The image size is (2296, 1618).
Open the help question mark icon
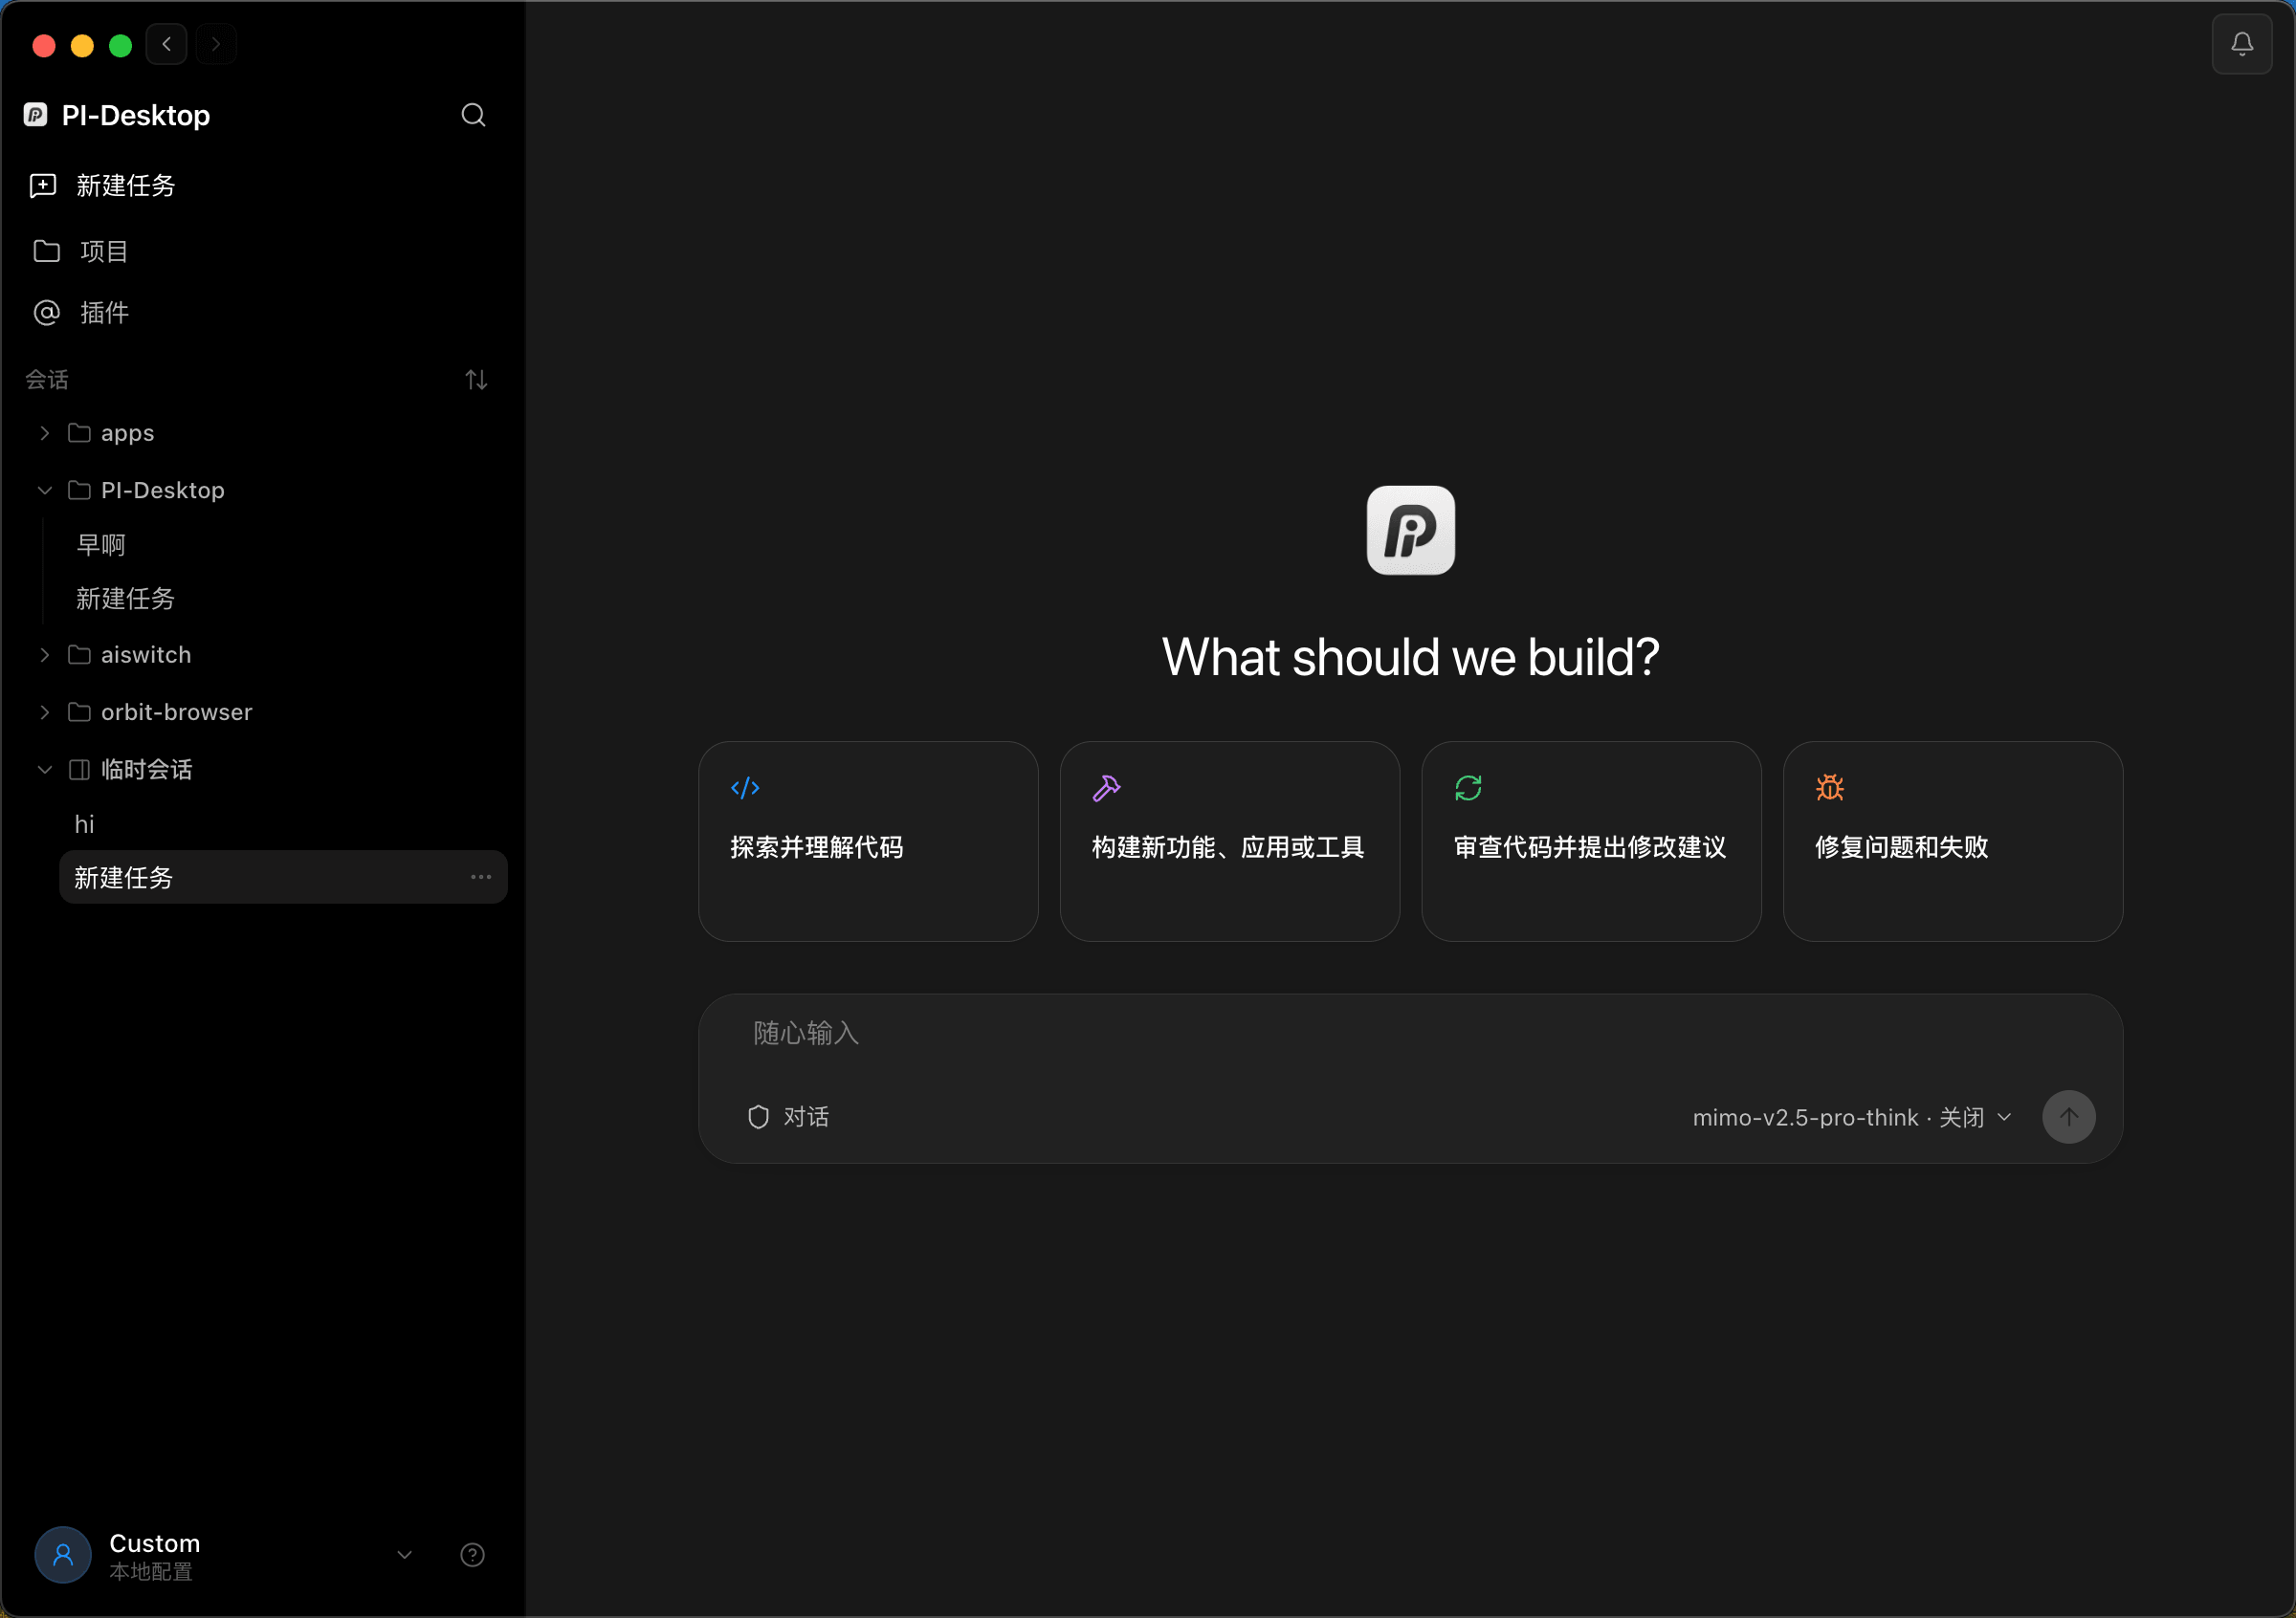[472, 1555]
